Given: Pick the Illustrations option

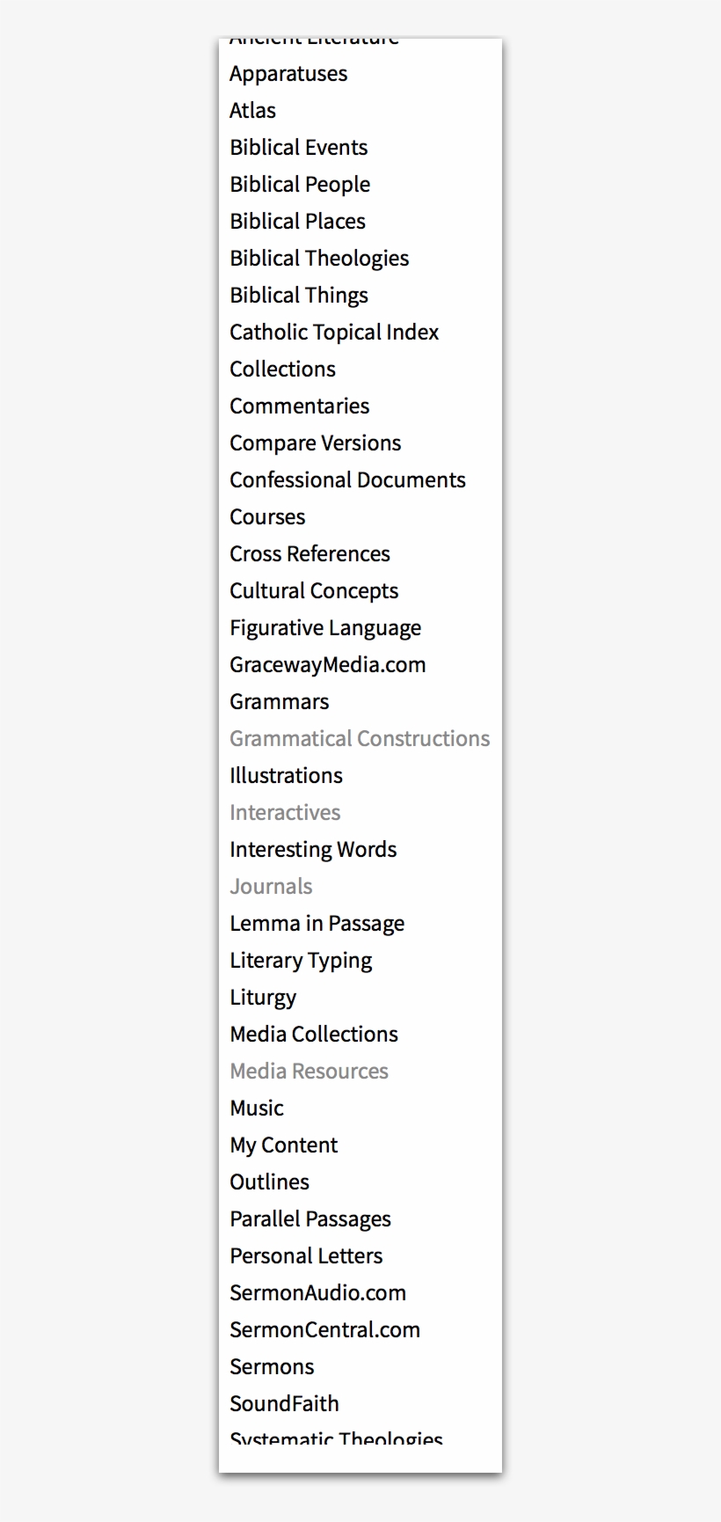Looking at the screenshot, I should 286,776.
